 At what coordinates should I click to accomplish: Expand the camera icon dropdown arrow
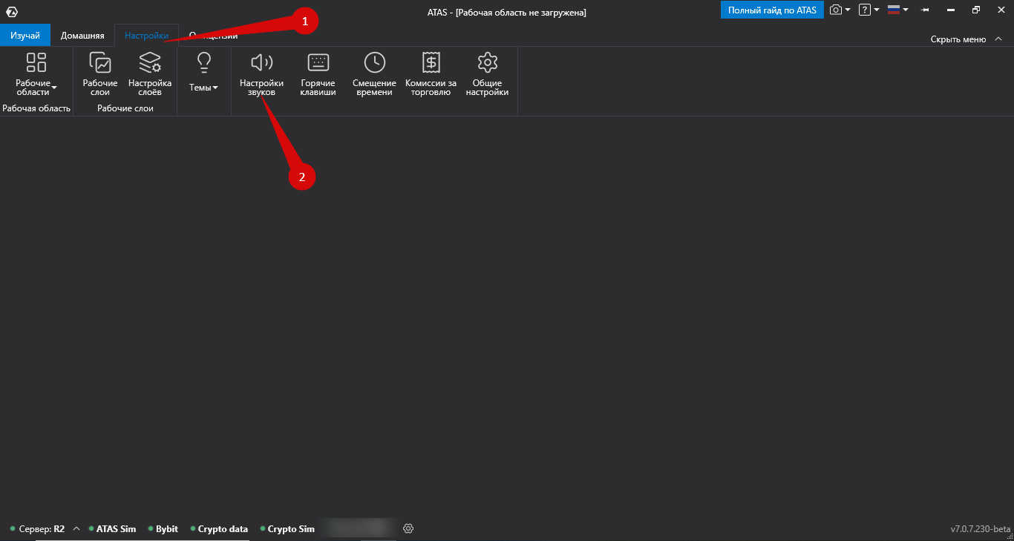(848, 10)
